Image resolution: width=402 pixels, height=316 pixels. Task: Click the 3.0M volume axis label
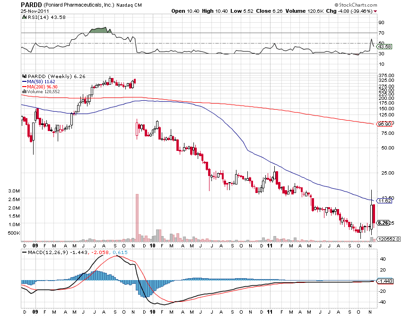click(x=14, y=191)
